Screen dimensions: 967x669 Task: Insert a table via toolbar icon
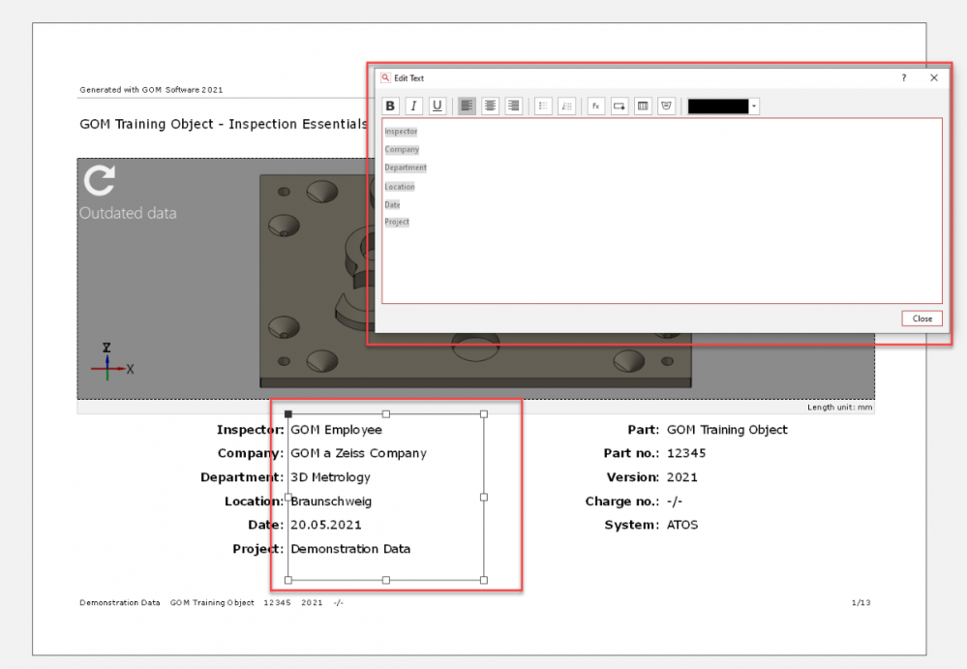(643, 106)
